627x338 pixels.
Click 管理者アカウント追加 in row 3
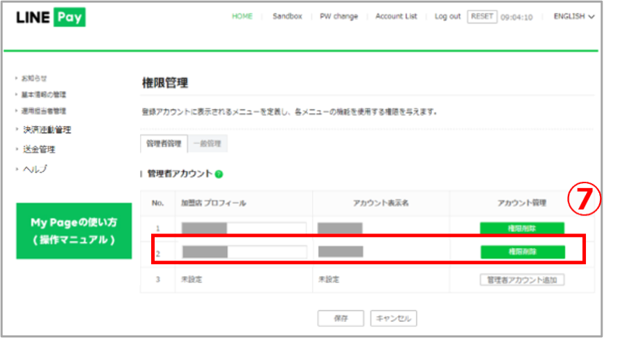click(522, 279)
